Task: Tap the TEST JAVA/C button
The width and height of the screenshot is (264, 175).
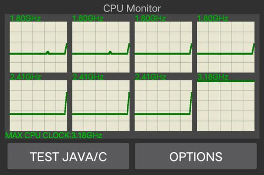Action: [x=68, y=156]
